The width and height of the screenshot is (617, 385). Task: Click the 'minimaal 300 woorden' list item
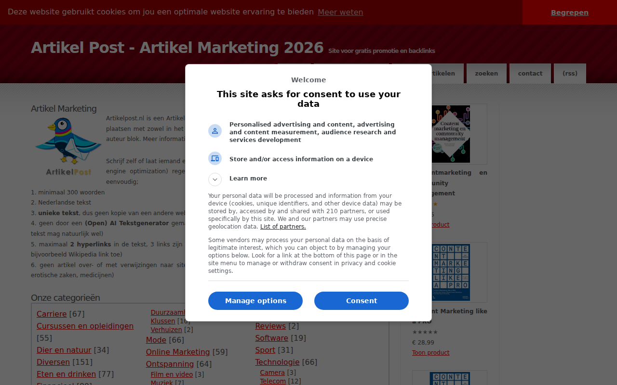click(x=67, y=192)
